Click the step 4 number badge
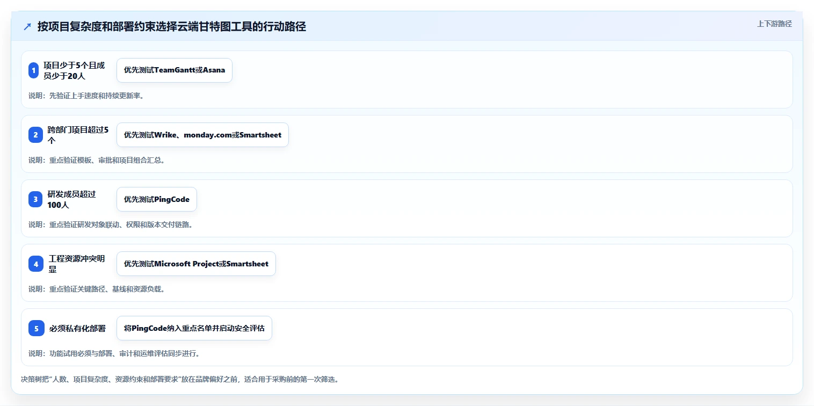The height and width of the screenshot is (406, 814). 36,264
